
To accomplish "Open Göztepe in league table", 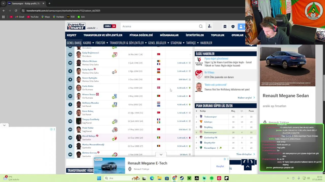I will (208, 122).
